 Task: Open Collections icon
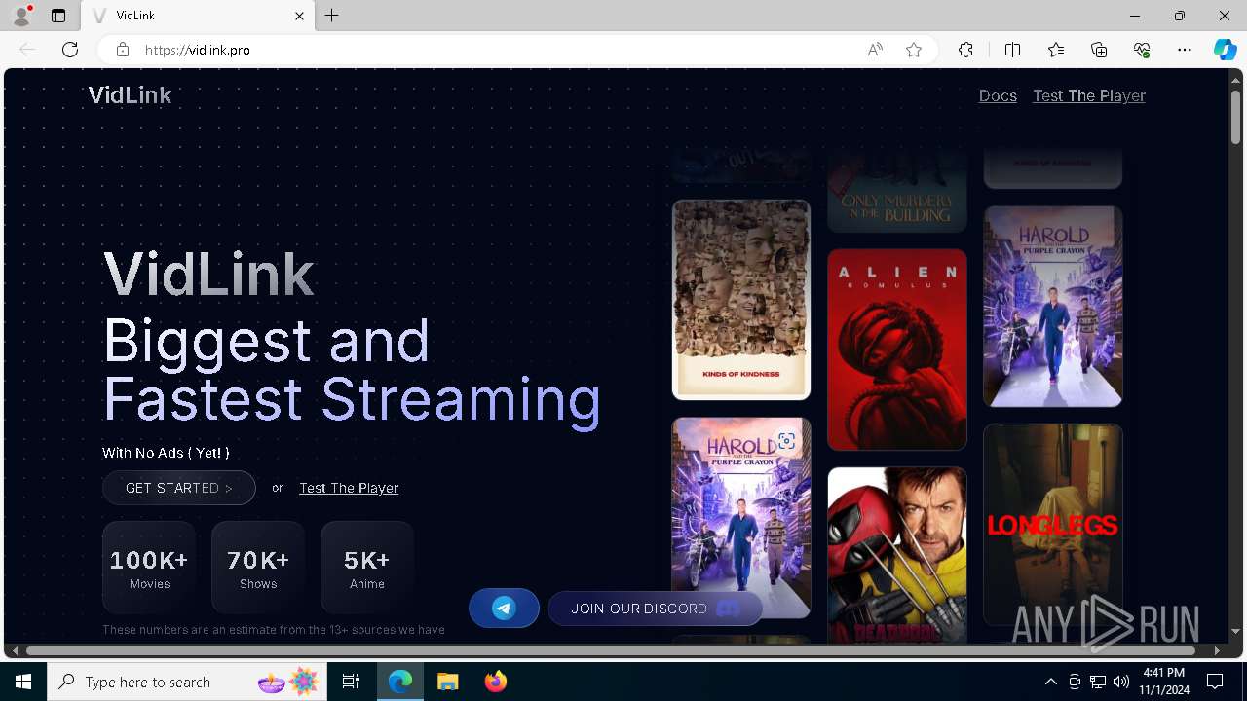(x=1099, y=50)
